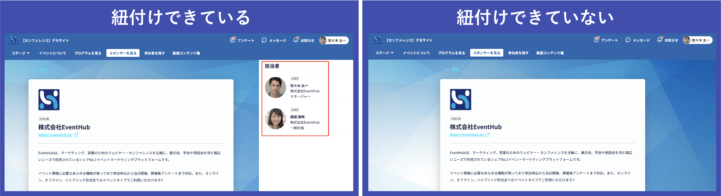721x196 pixels.
Task: Click お知らせ bell icon in left screenshot
Action: [x=296, y=40]
